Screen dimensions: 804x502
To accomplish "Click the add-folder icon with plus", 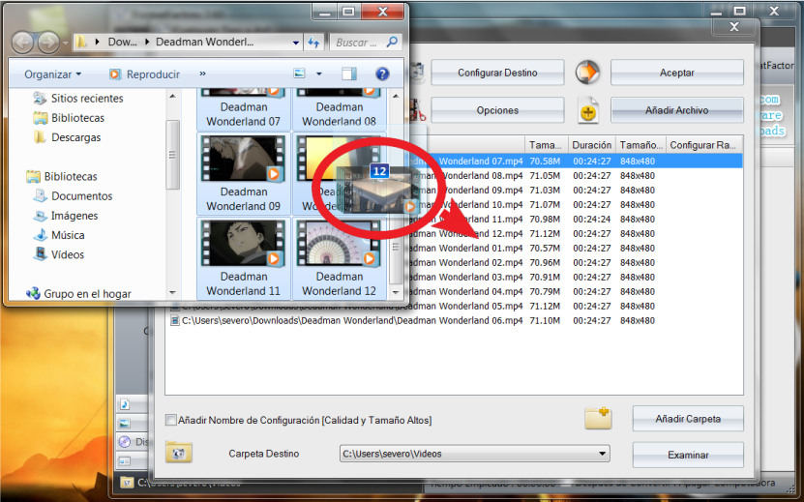I will (598, 419).
